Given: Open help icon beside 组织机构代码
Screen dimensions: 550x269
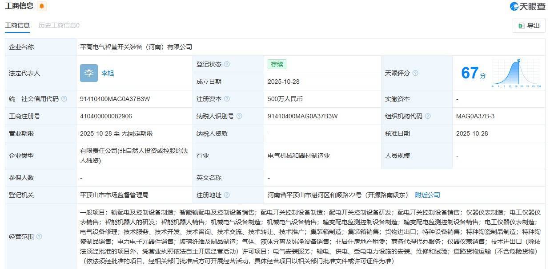Looking at the screenshot, I should pyautogui.click(x=428, y=116).
